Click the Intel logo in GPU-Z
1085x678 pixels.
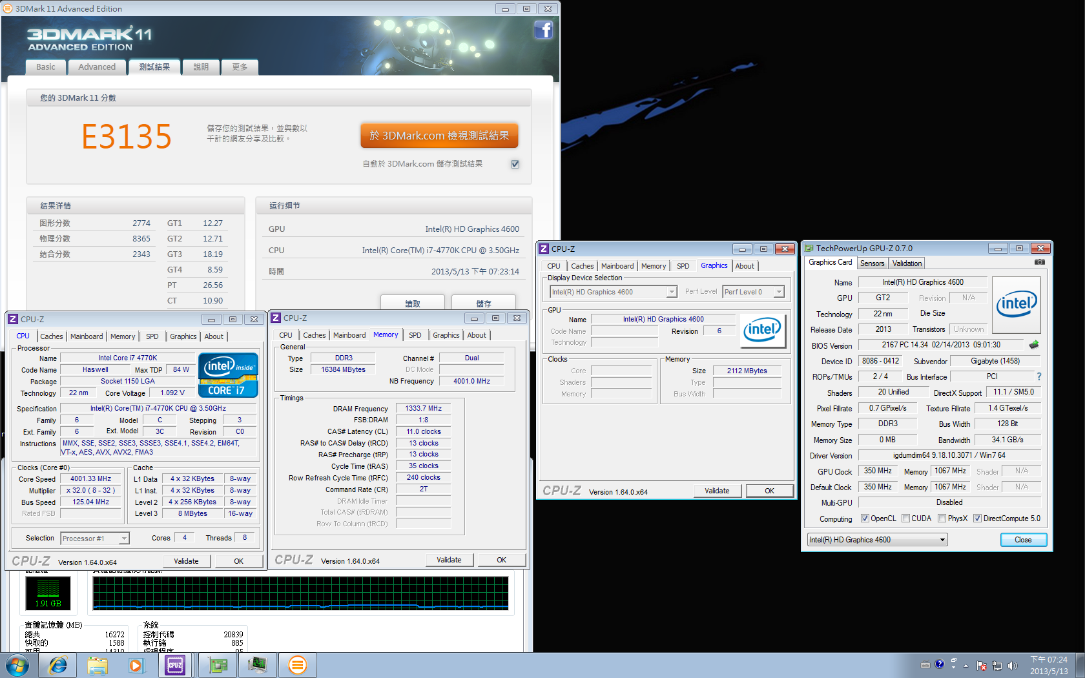point(1016,304)
